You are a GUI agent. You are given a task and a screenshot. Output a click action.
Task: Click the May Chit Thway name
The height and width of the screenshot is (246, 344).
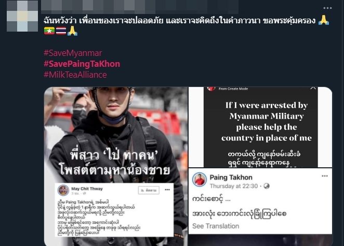click(87, 189)
